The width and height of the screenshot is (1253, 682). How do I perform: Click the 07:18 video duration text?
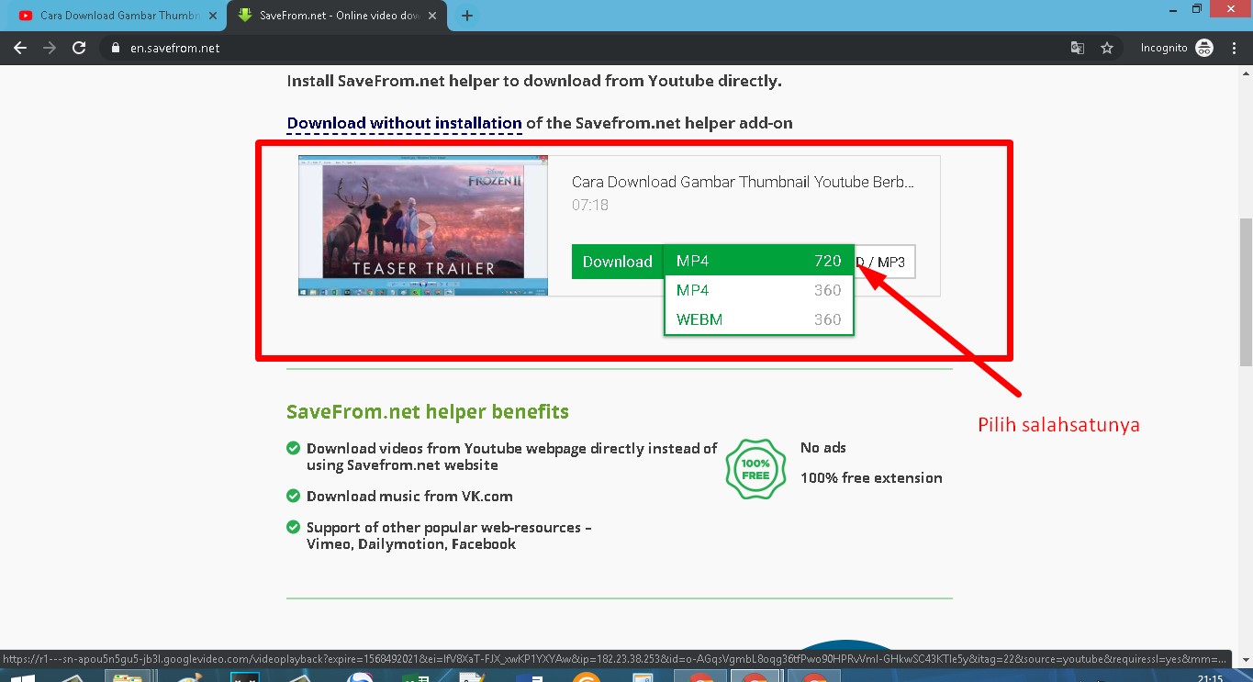click(590, 205)
